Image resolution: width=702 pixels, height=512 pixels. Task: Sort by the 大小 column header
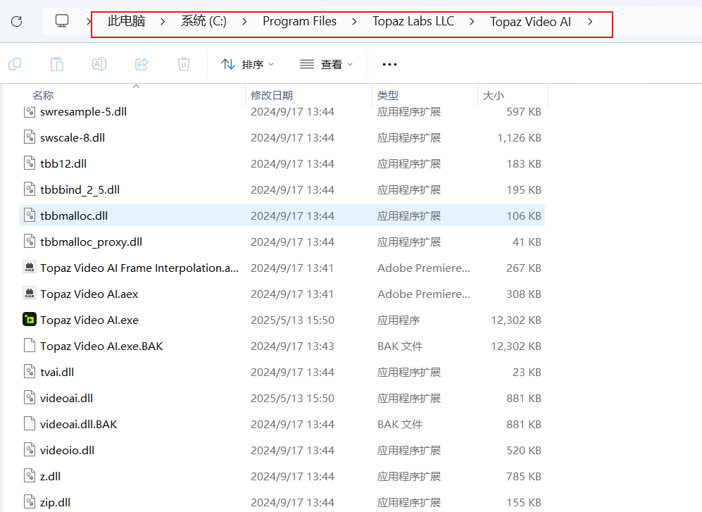[494, 95]
